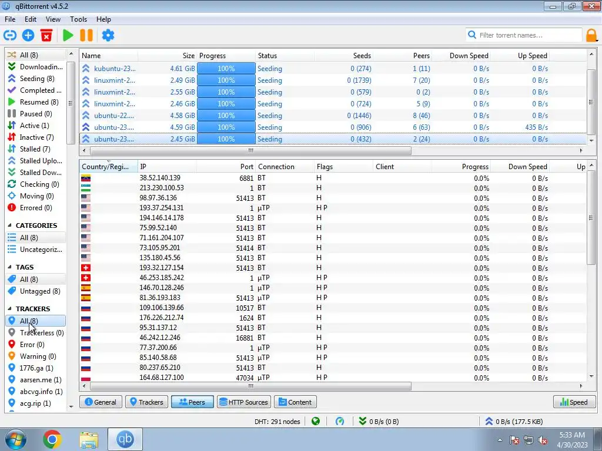Screen dimensions: 602x451
Task: Click the orange Pause toolbar icon
Action: [x=86, y=35]
